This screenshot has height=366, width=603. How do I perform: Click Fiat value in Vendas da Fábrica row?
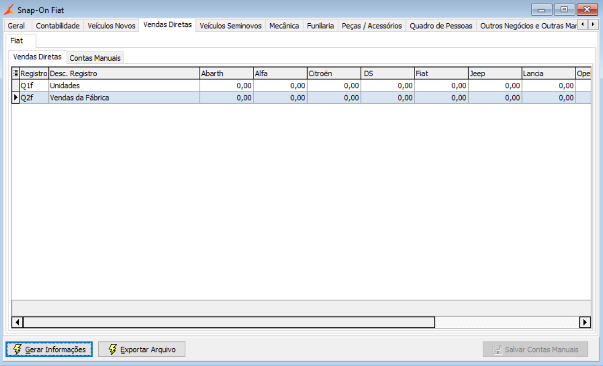click(x=441, y=97)
